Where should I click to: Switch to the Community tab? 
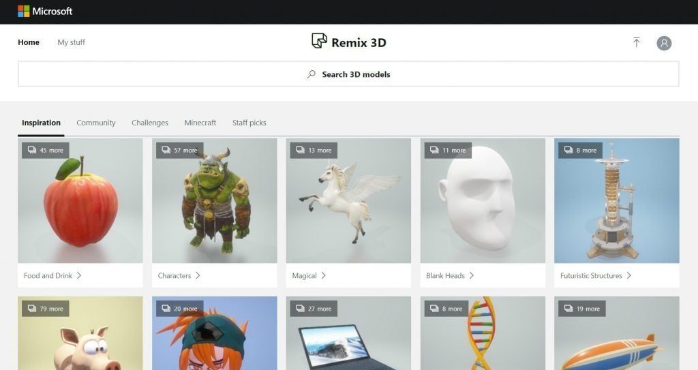click(96, 123)
